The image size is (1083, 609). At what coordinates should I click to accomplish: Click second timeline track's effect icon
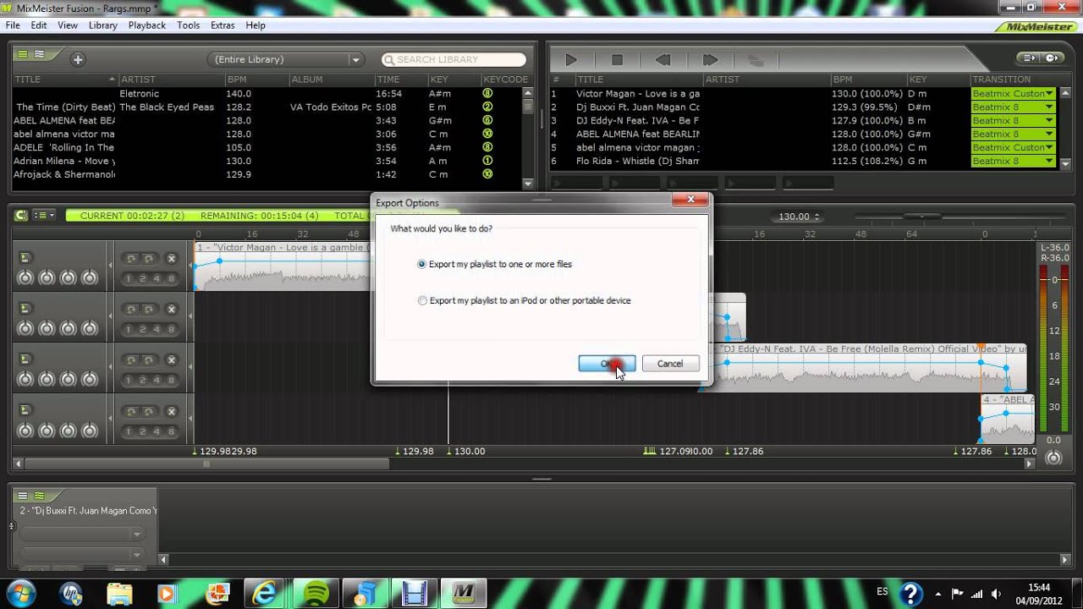[x=25, y=308]
